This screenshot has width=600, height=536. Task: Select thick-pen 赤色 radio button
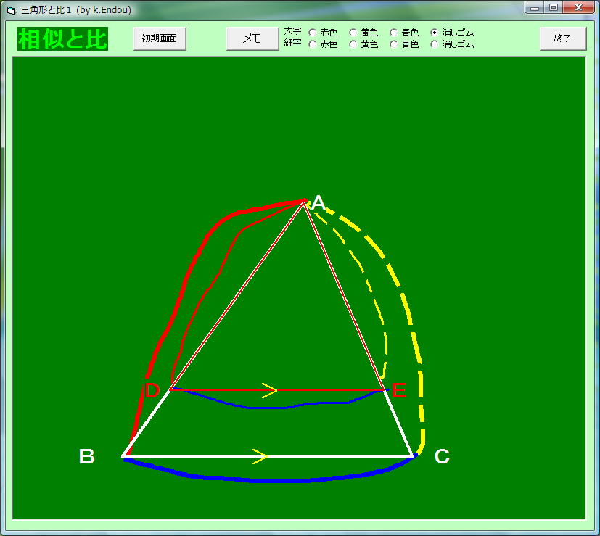tap(312, 33)
